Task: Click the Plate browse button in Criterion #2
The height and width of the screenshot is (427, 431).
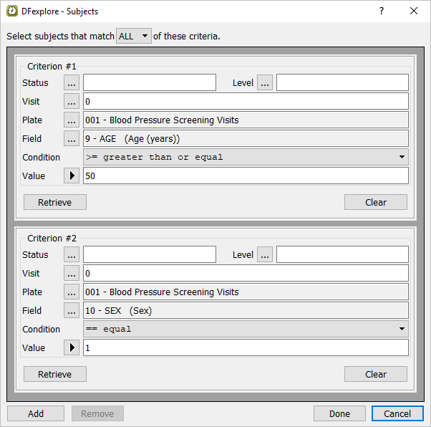Action: pyautogui.click(x=72, y=292)
